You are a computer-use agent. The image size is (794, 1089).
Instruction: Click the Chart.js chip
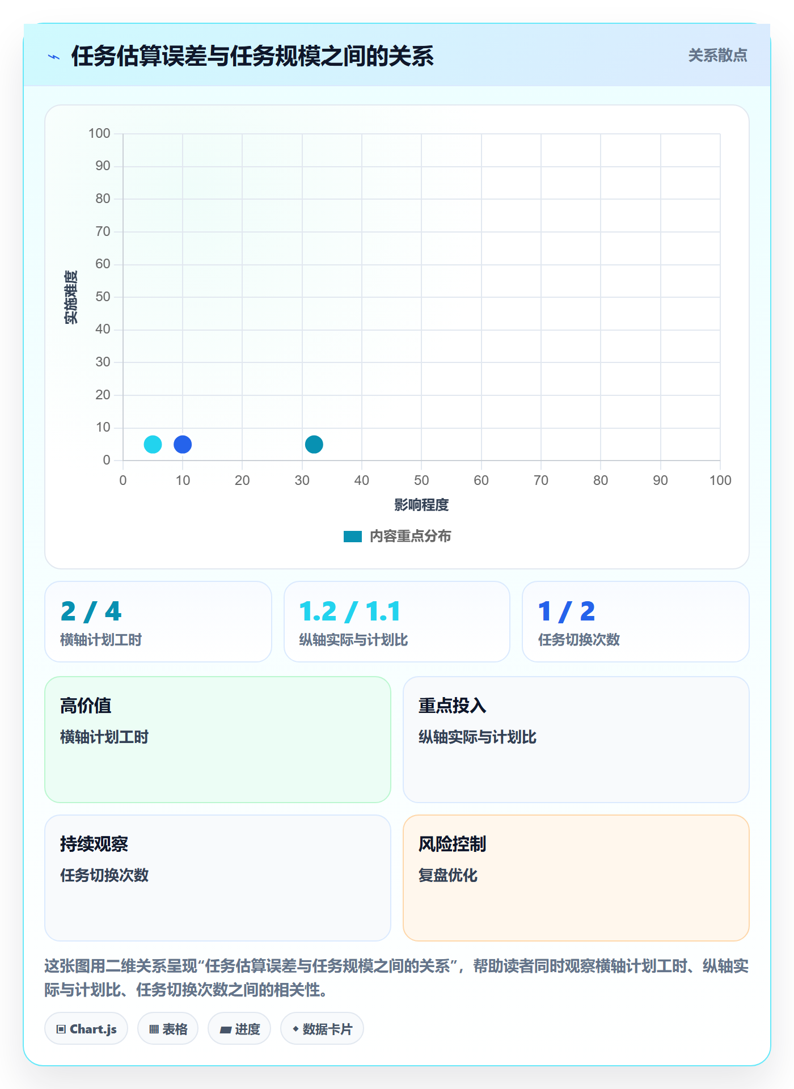pyautogui.click(x=86, y=1028)
